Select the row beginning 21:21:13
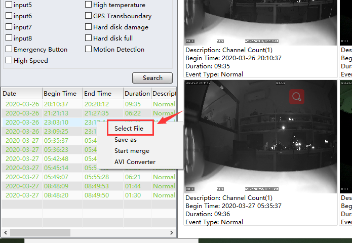Image resolution: width=352 pixels, height=243 pixels. 89,113
